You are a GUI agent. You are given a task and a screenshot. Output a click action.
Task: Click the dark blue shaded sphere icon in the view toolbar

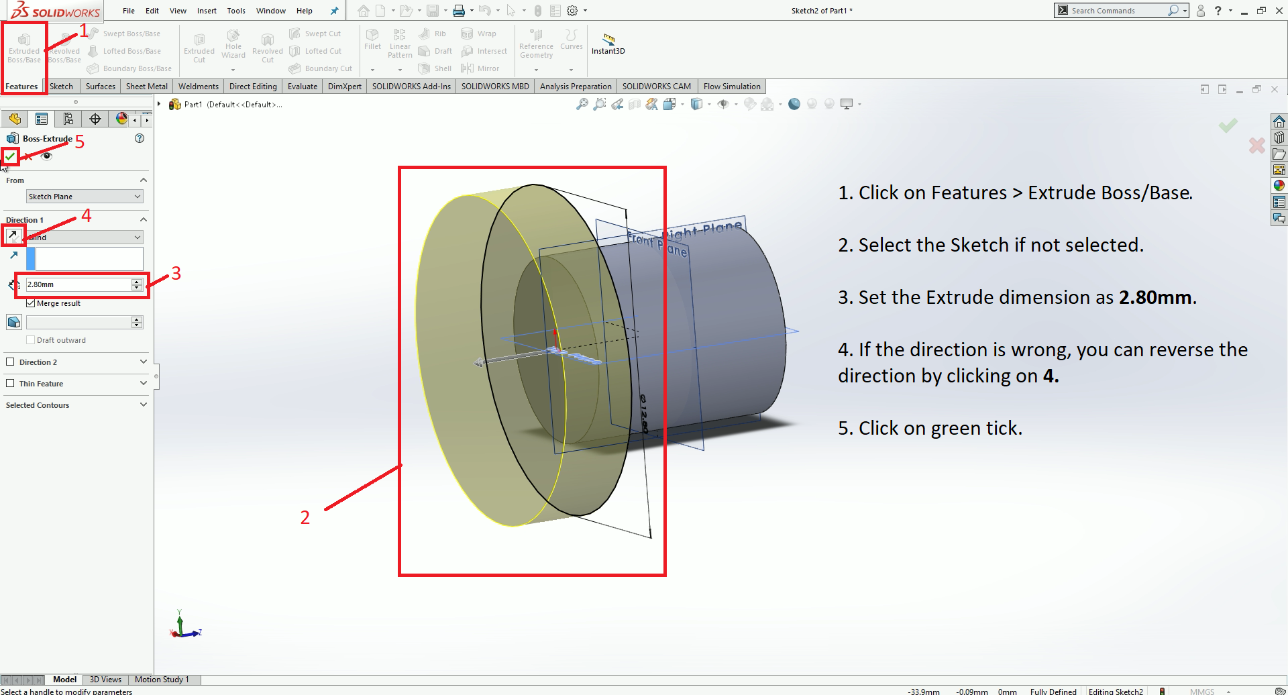coord(794,104)
